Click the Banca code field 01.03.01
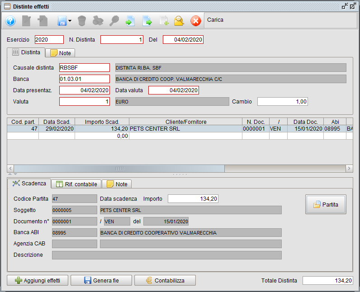 [x=85, y=79]
